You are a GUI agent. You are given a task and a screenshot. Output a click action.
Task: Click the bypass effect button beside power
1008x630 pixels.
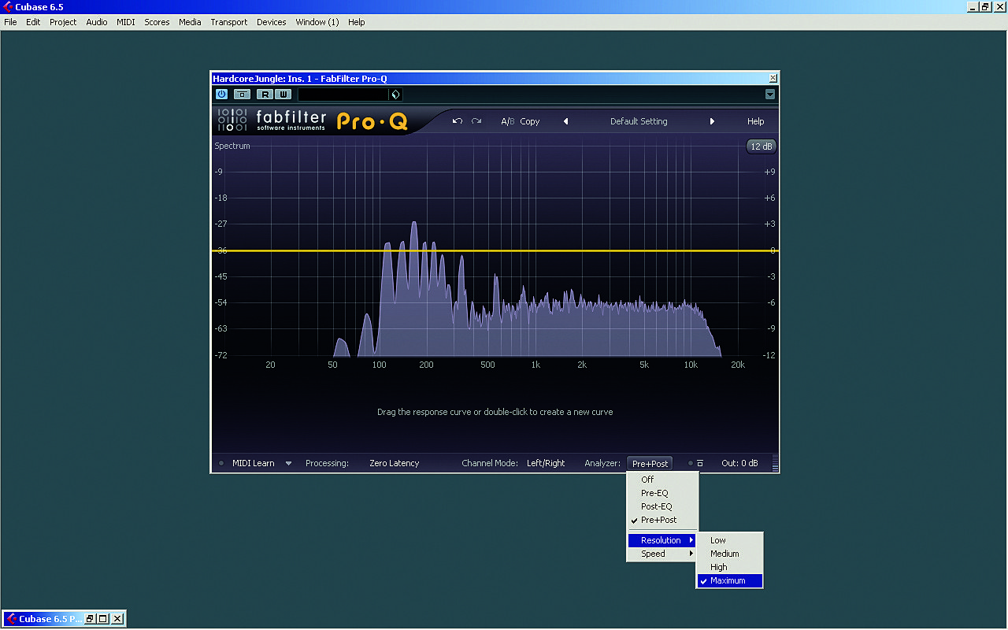click(242, 94)
